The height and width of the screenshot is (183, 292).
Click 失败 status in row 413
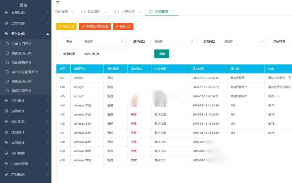[x=134, y=114]
